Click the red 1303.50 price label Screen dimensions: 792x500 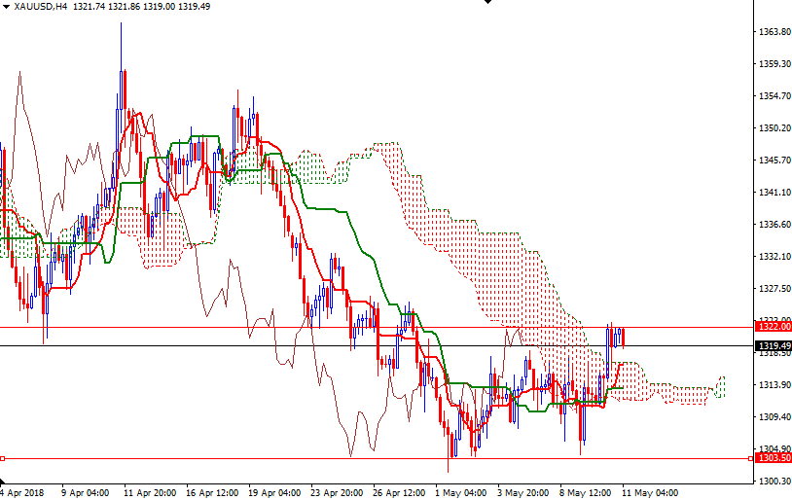pos(772,458)
